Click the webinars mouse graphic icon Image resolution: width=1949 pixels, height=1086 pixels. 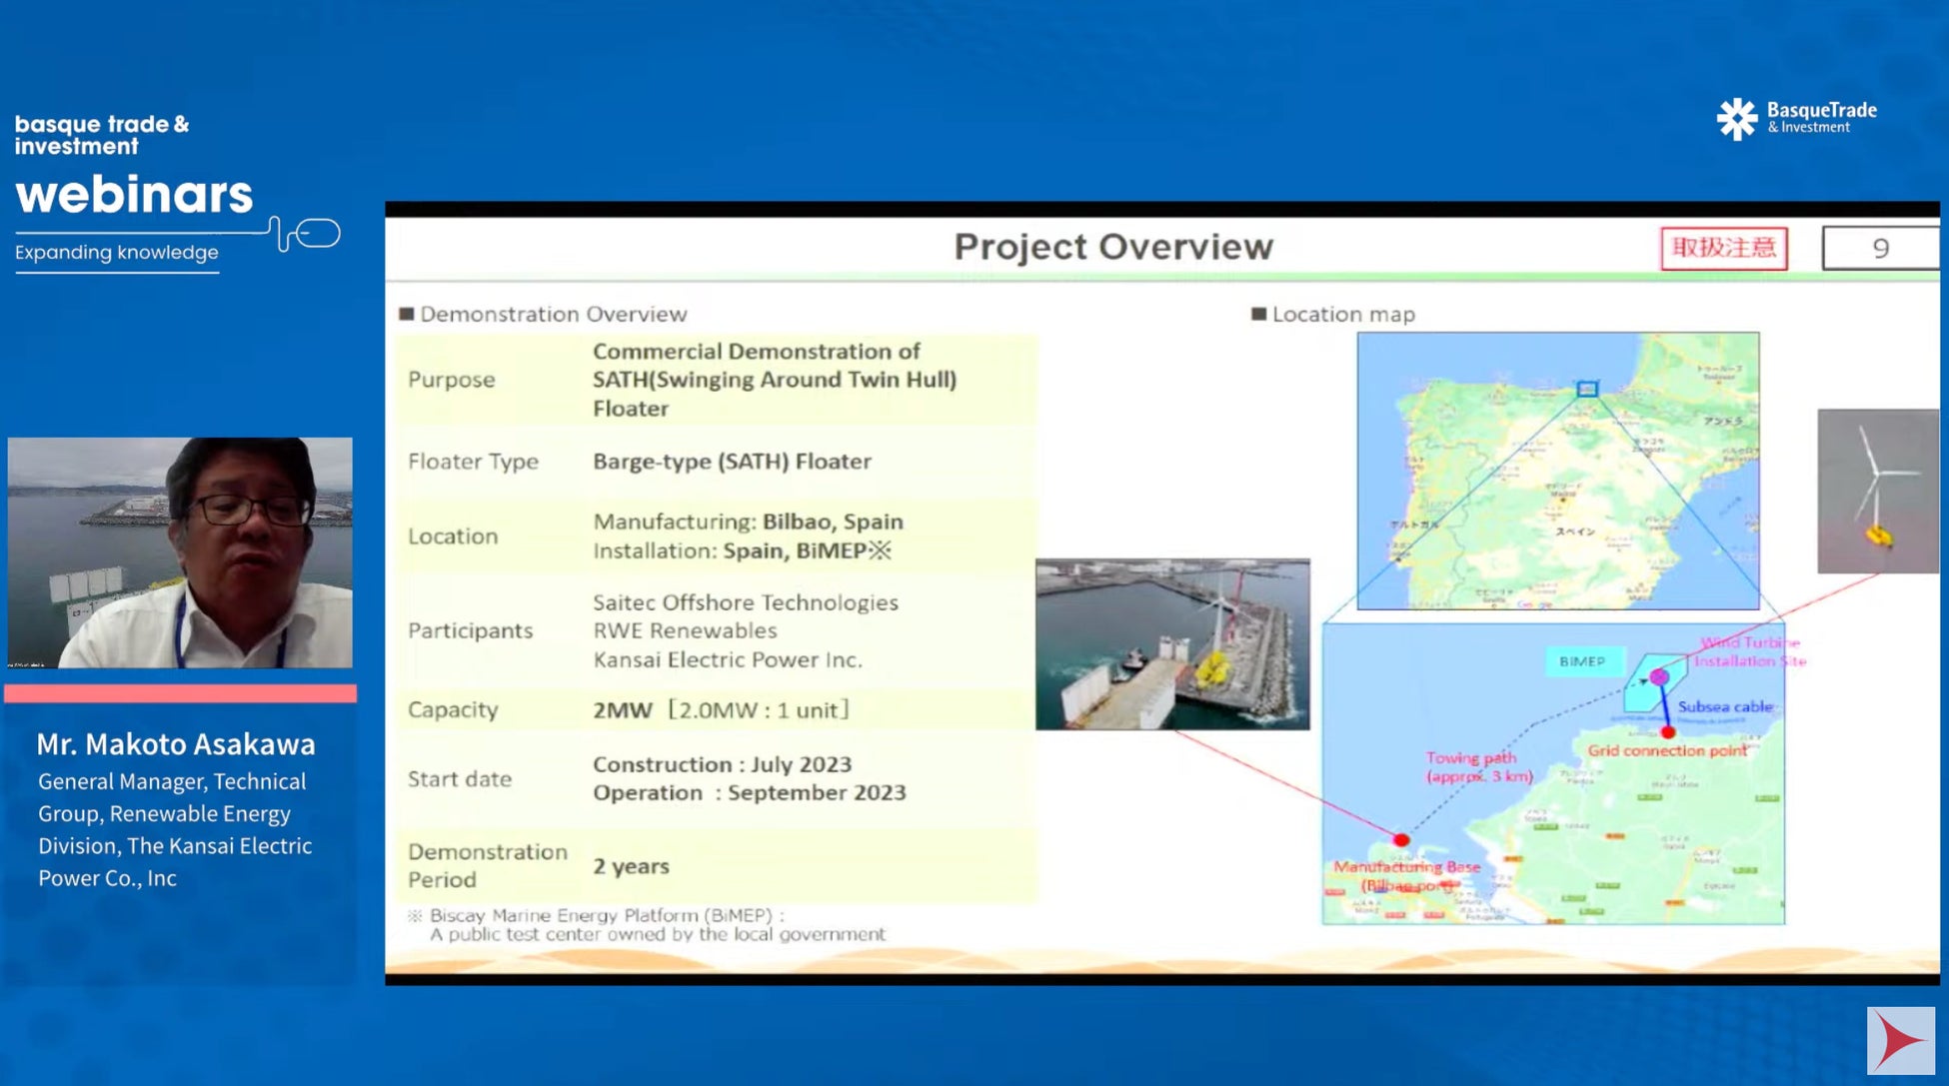(317, 234)
